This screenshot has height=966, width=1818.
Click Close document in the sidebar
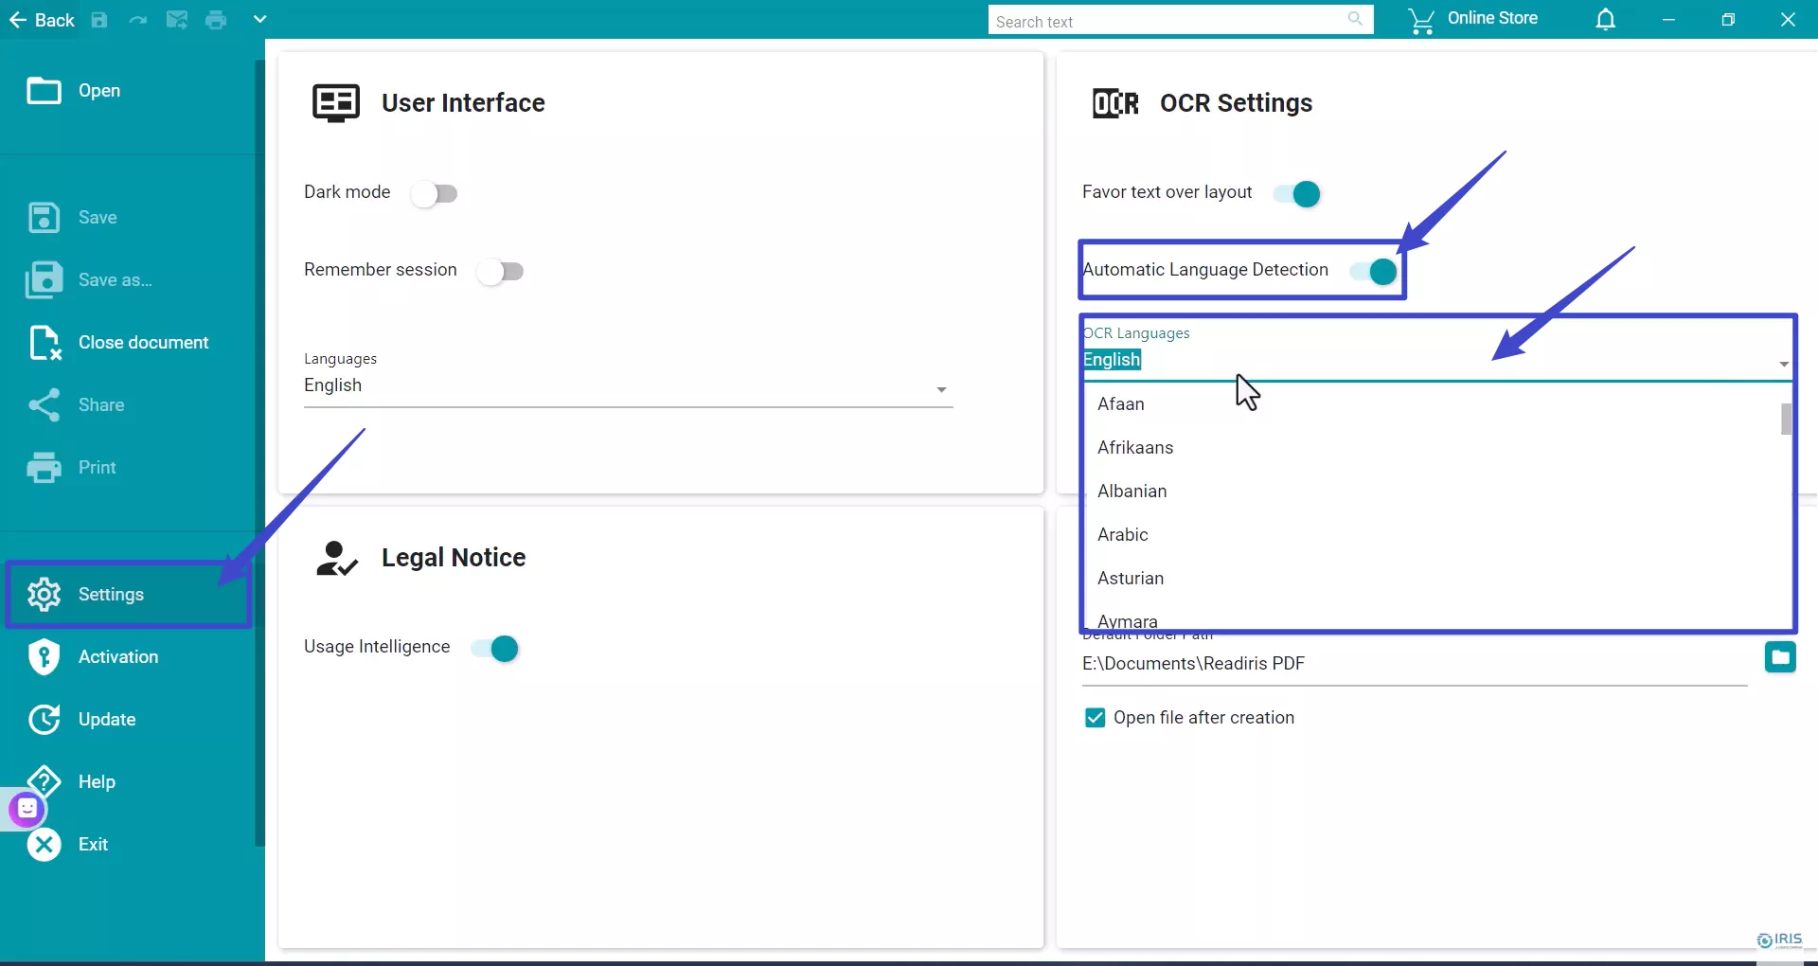[144, 342]
